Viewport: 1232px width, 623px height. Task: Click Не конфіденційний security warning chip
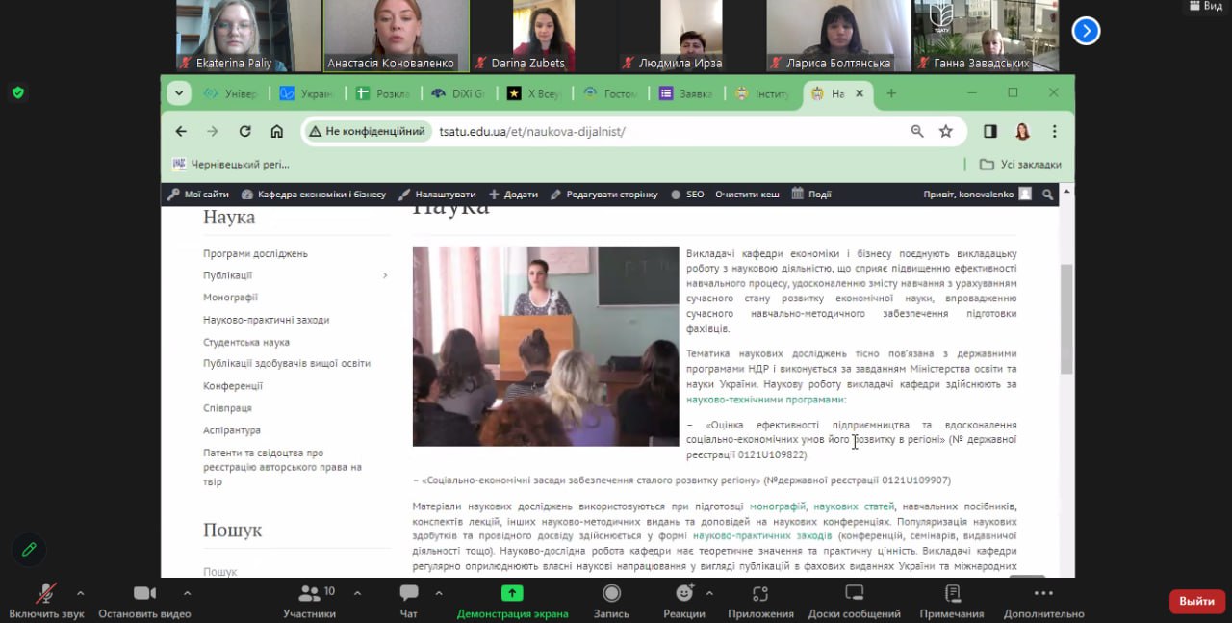tap(367, 131)
